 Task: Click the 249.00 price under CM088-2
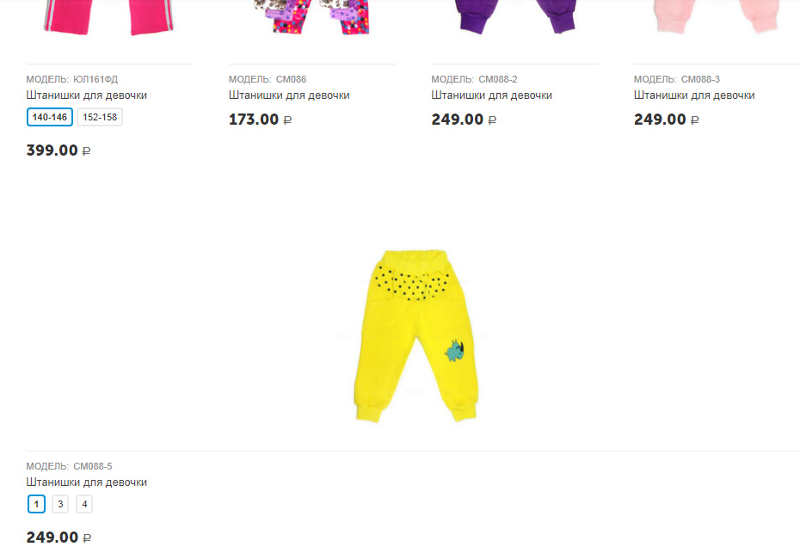tap(464, 120)
